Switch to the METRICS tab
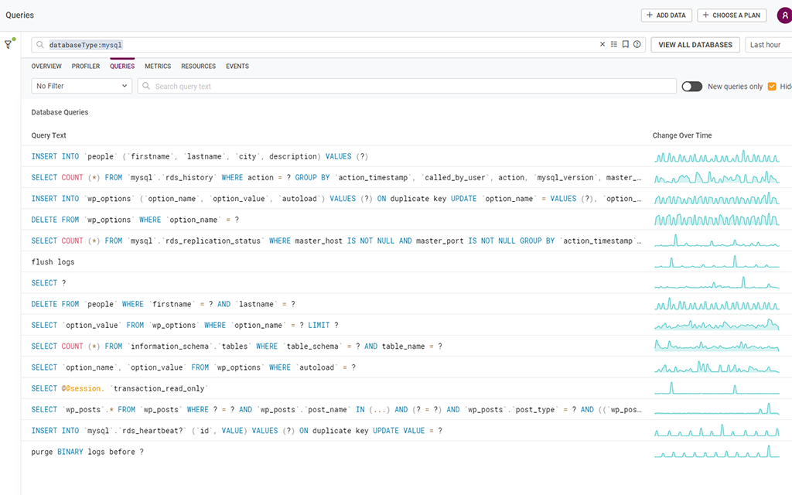 (157, 66)
